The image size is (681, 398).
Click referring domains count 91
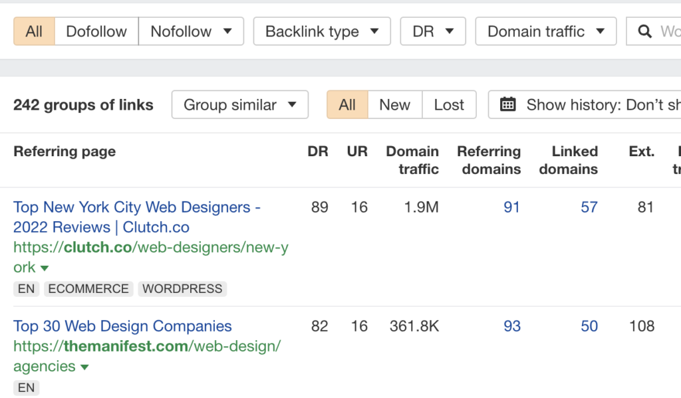click(x=511, y=207)
